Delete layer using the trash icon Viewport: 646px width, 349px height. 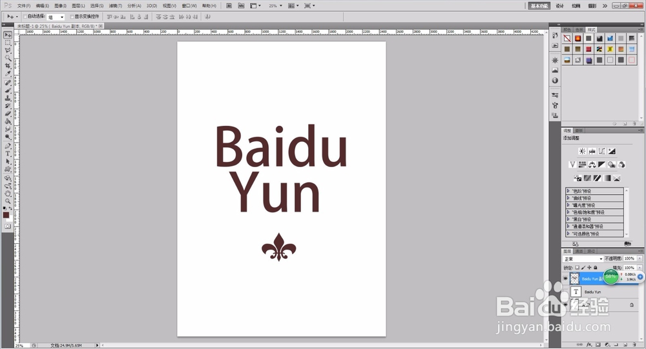[x=634, y=344]
